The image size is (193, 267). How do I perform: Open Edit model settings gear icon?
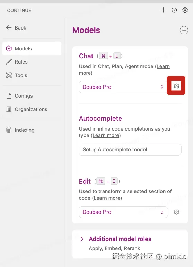point(176,212)
